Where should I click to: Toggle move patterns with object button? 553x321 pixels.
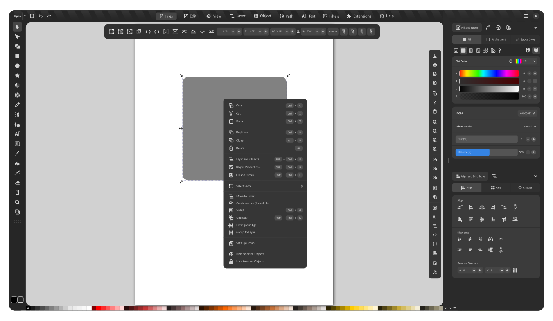click(371, 31)
